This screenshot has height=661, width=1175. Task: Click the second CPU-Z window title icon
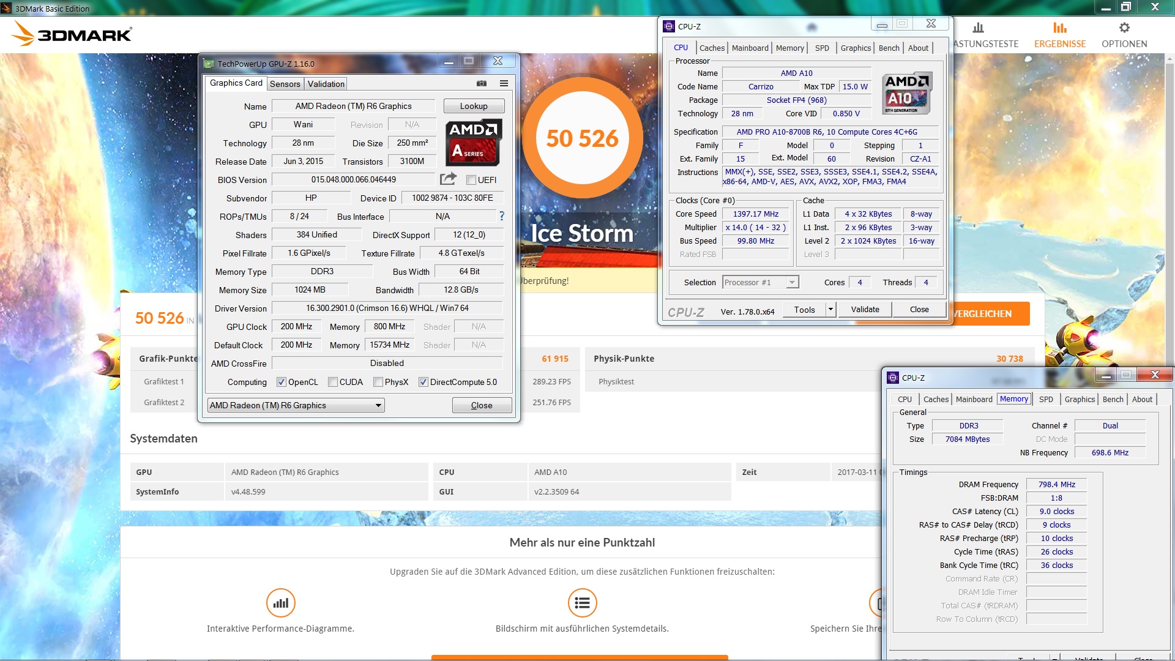pos(893,378)
